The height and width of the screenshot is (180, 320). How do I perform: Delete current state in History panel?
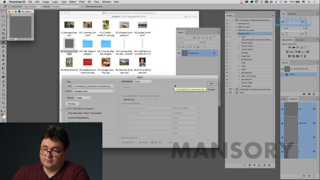(314, 94)
